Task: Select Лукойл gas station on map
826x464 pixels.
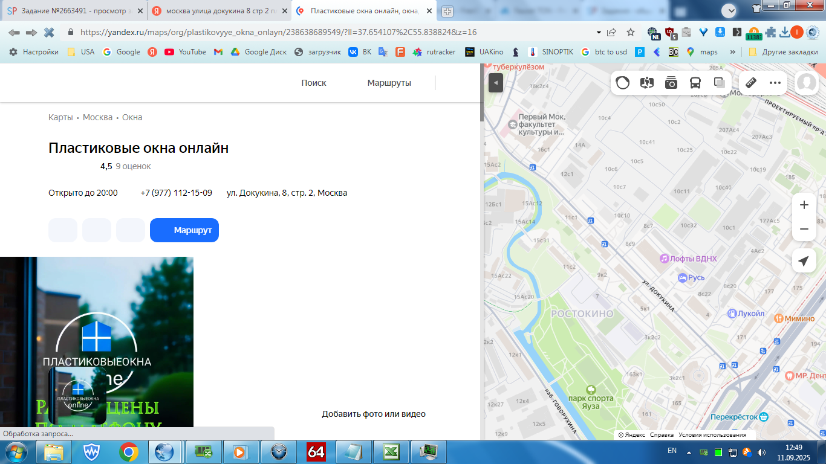Action: click(746, 314)
